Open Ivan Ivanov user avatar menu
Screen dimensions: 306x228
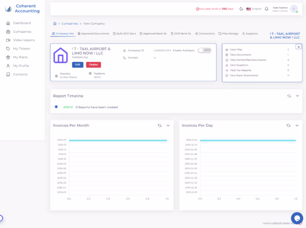coord(294,9)
